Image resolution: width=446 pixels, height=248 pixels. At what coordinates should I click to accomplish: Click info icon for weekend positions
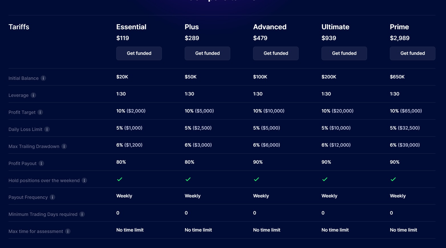(84, 180)
